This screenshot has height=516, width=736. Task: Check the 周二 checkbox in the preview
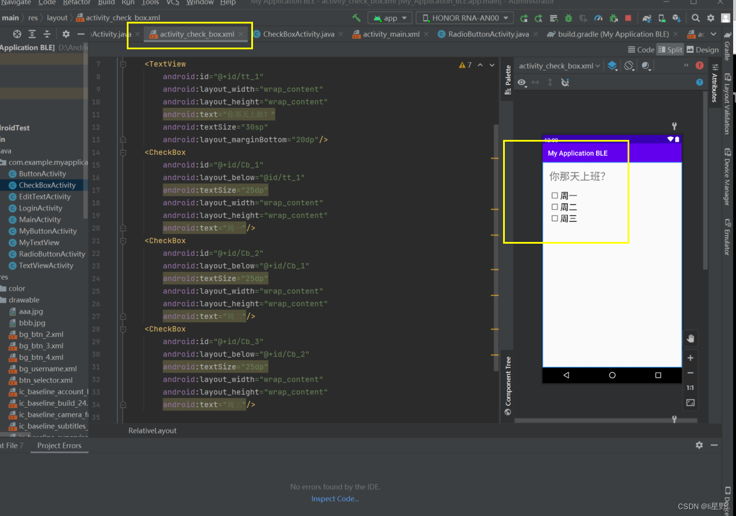pos(555,207)
